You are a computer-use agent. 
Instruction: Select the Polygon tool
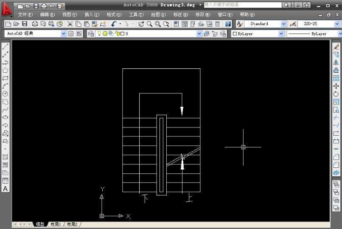coord(5,70)
